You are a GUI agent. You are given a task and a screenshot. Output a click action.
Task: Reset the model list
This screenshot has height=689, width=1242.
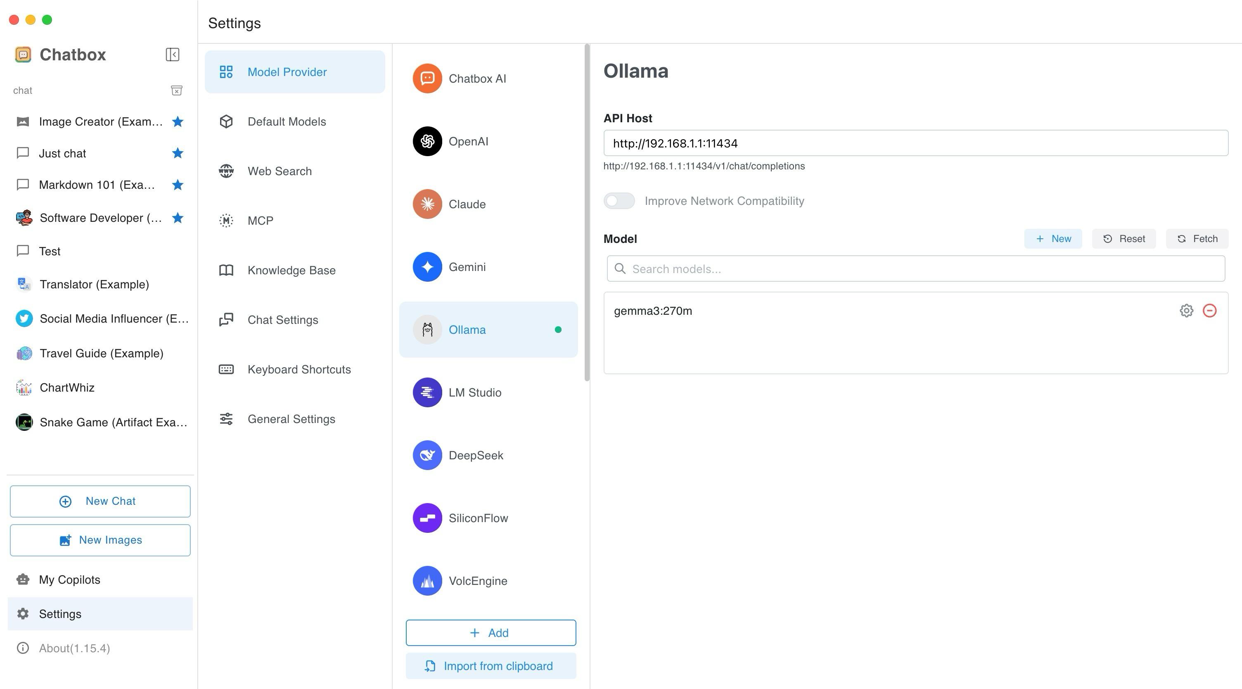click(1124, 239)
